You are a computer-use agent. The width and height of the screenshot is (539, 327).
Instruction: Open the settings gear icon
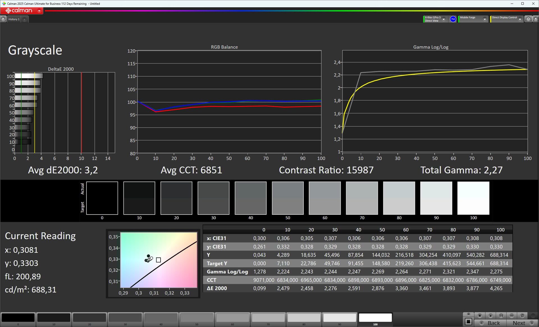click(x=528, y=19)
